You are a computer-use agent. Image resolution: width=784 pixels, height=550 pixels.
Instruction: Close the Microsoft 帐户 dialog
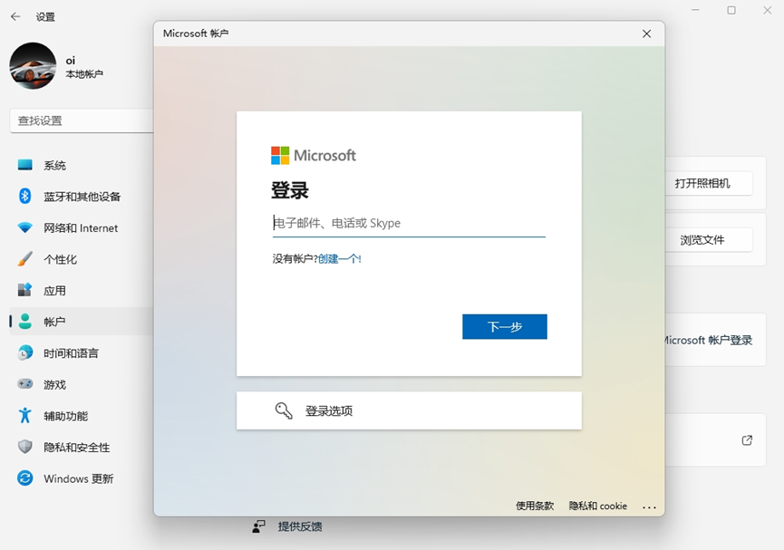point(646,34)
